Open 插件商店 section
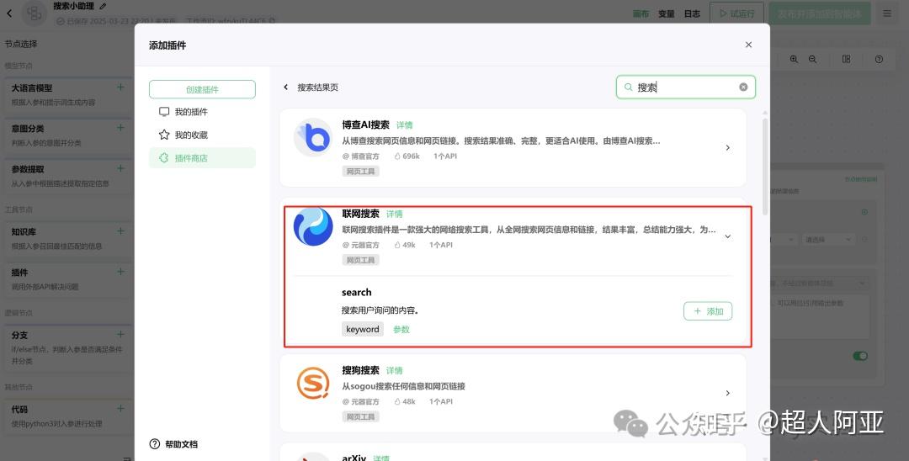 [x=202, y=158]
